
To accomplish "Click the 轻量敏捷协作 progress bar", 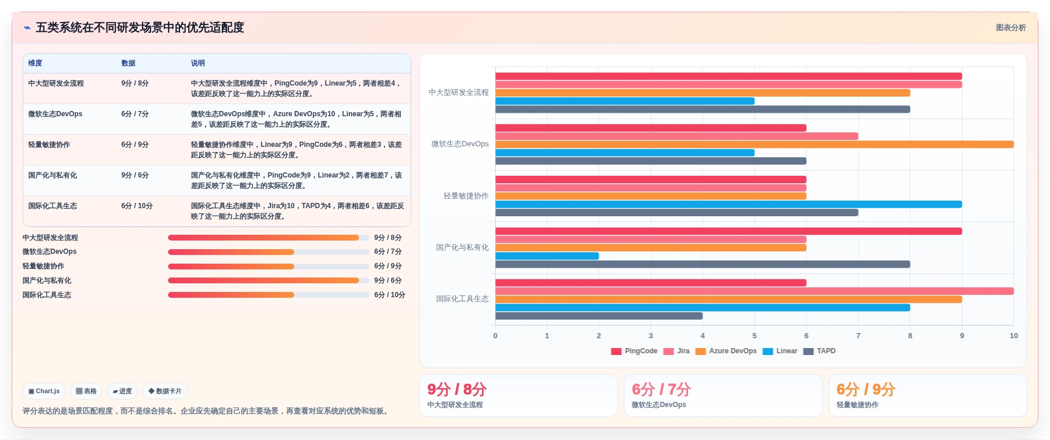I will pyautogui.click(x=268, y=267).
